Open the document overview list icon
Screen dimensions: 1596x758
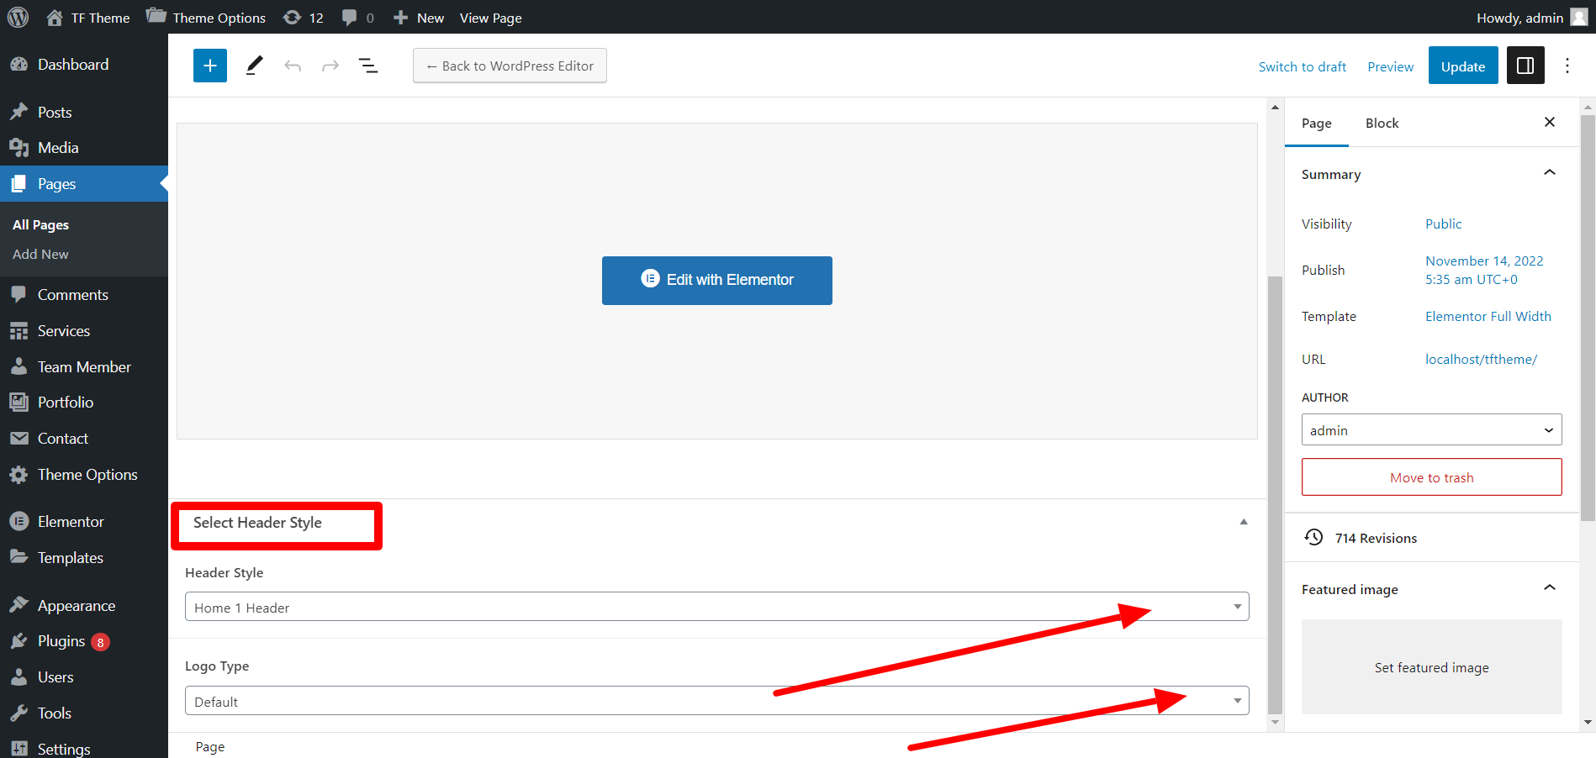[x=368, y=66]
